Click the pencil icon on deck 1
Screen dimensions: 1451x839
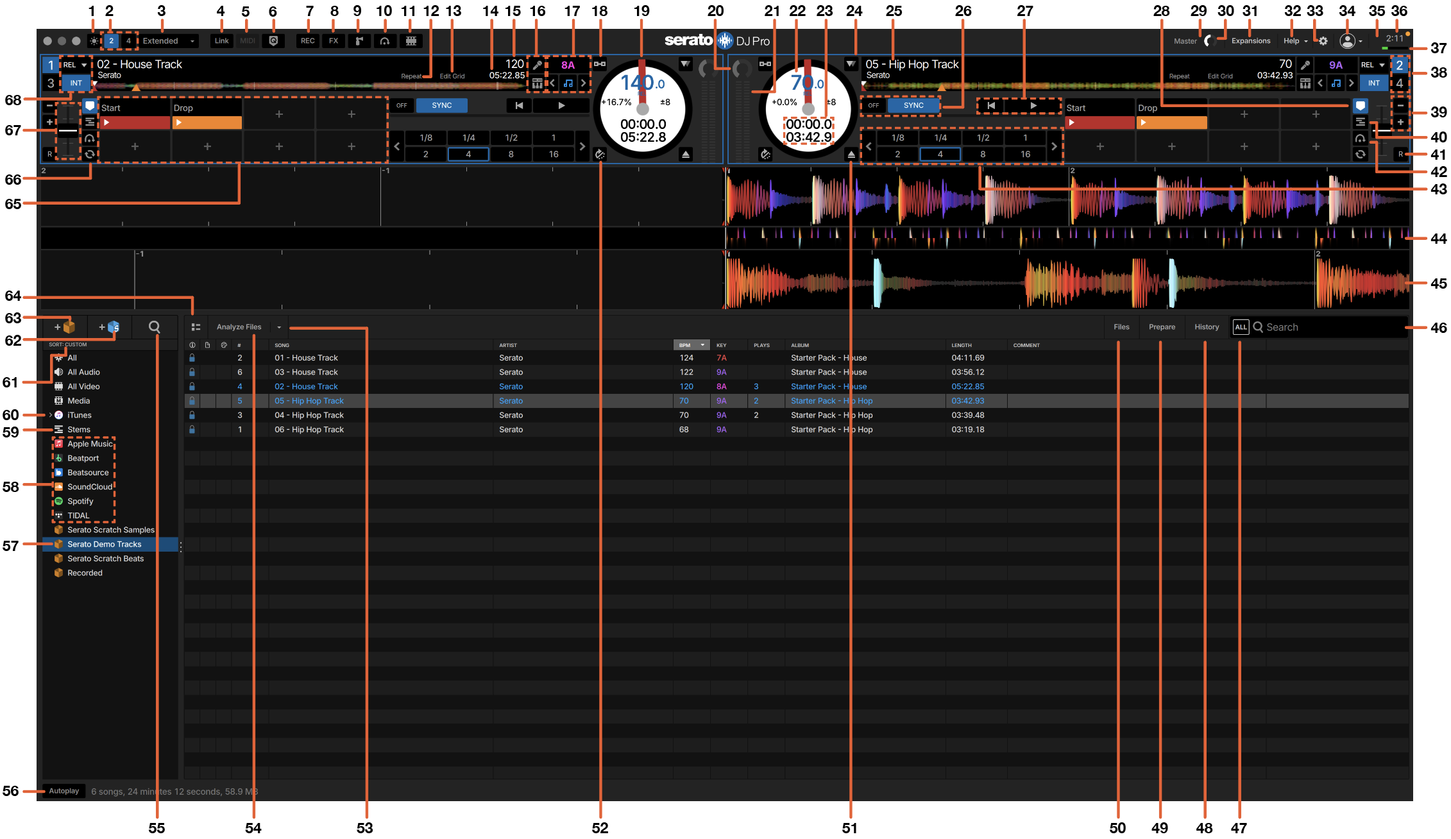pos(537,65)
